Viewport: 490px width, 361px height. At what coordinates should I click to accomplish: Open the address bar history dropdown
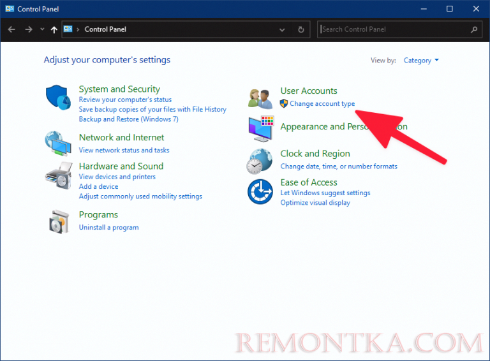(282, 30)
